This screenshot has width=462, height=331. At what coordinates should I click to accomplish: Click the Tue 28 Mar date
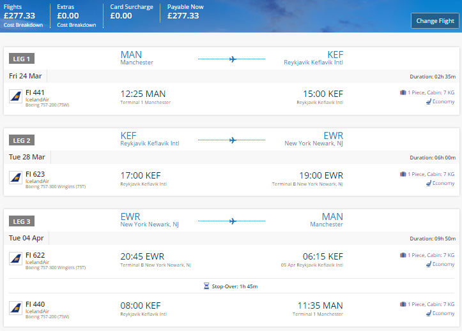(x=27, y=157)
